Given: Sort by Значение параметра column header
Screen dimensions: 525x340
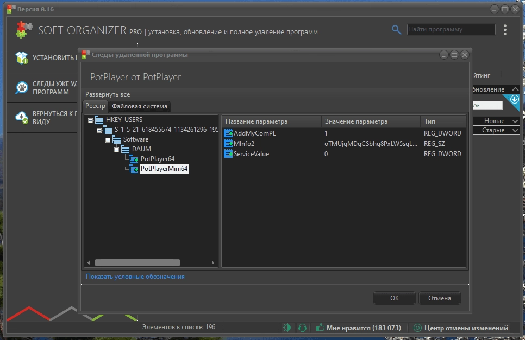Looking at the screenshot, I should pos(371,121).
